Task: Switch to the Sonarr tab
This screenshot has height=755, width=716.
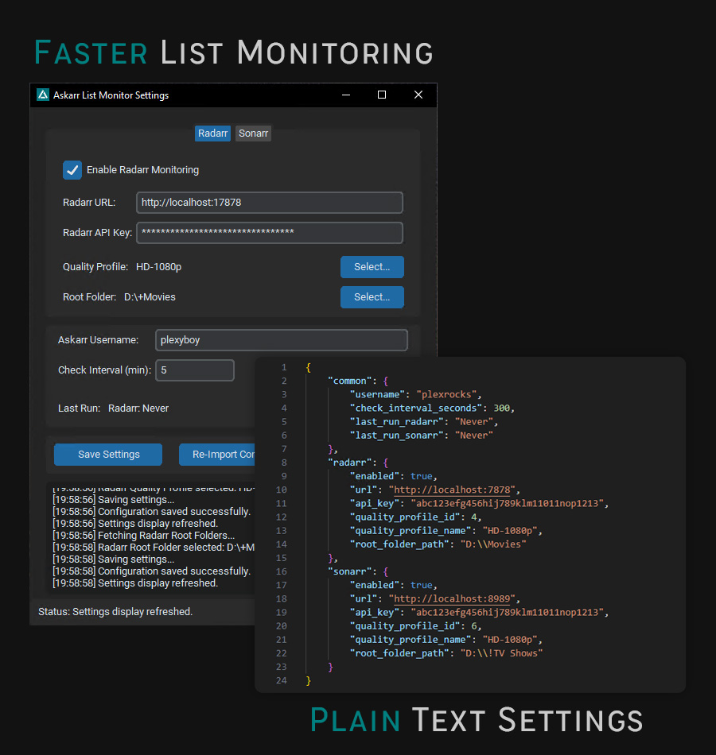Action: pos(253,134)
